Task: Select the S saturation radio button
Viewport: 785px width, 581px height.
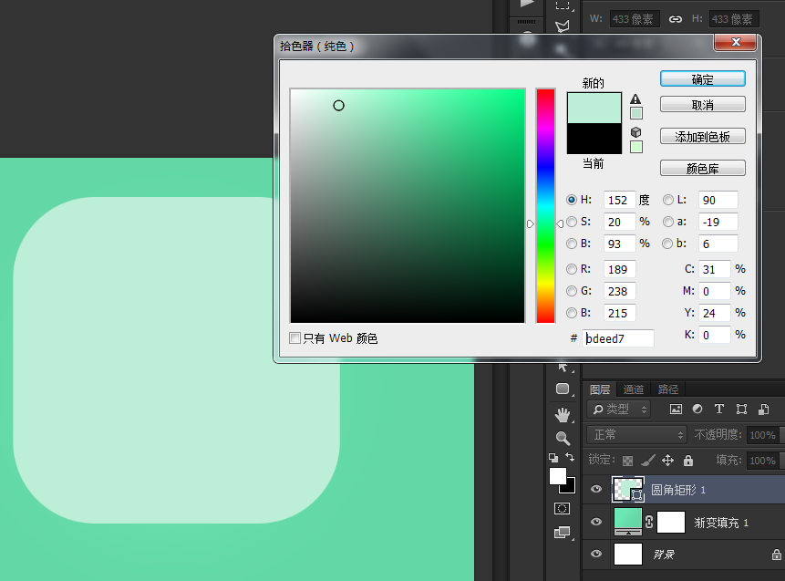Action: pyautogui.click(x=572, y=222)
